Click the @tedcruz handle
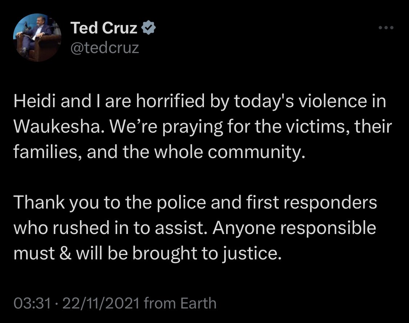The height and width of the screenshot is (323, 409). click(x=105, y=48)
